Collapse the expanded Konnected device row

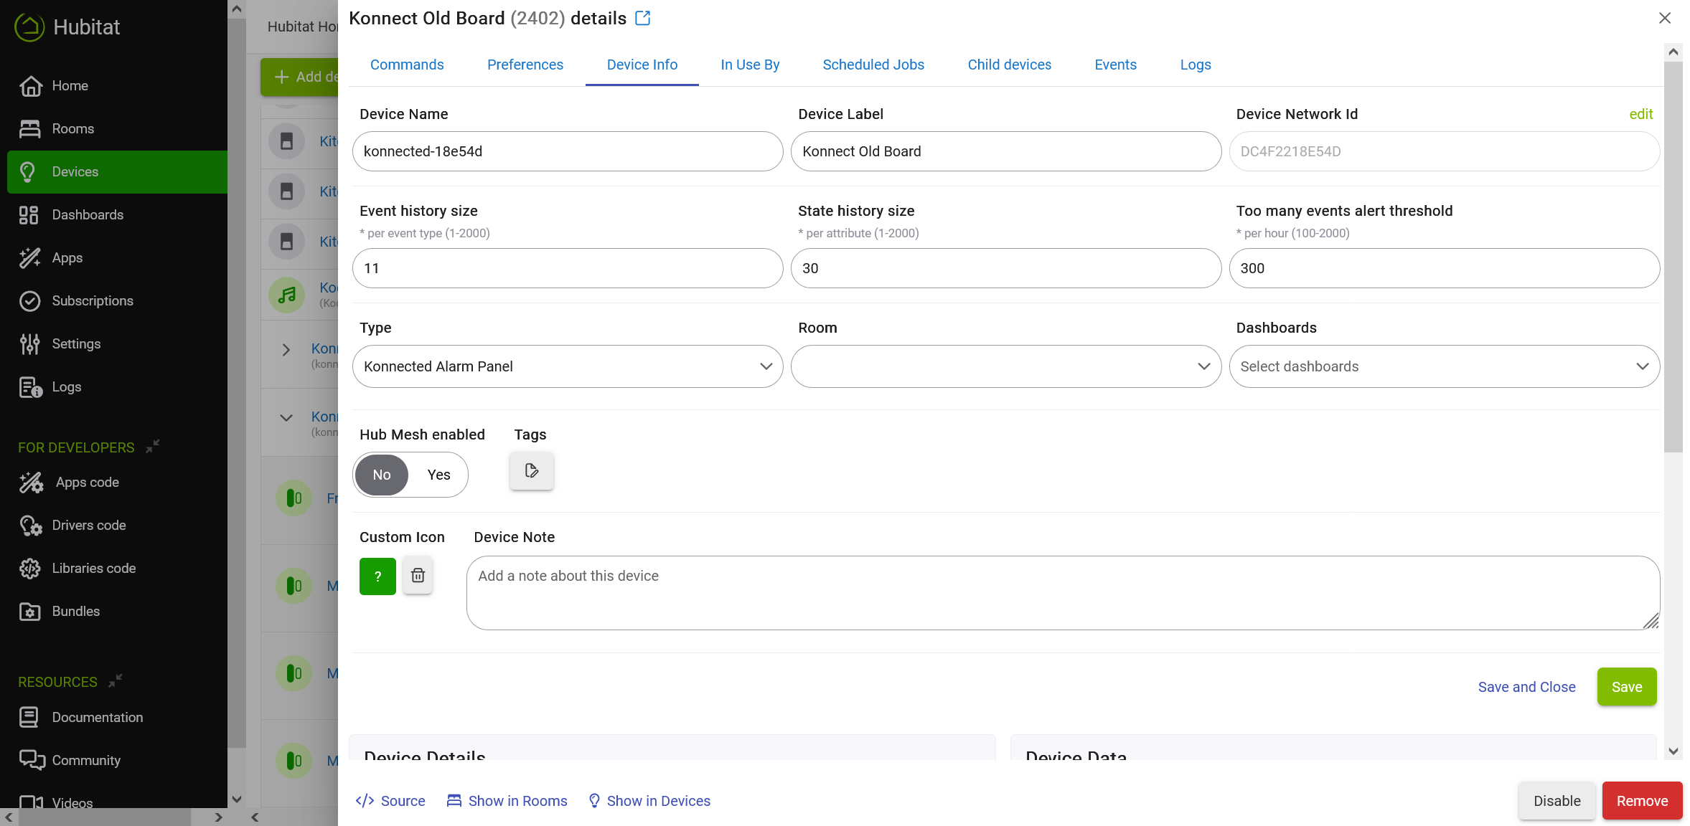click(286, 418)
